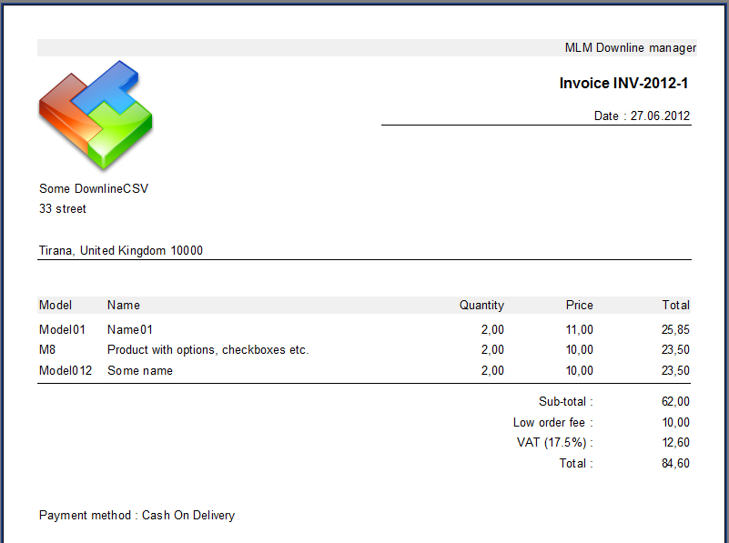729x543 pixels.
Task: Click the Low order fee label
Action: pyautogui.click(x=552, y=423)
